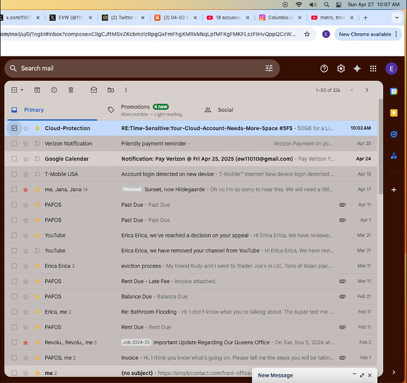Screen dimensions: 407x383
Task: Open Gmail settings gear
Action: (x=341, y=68)
